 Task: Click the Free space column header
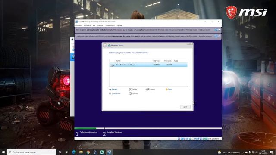[168, 61]
